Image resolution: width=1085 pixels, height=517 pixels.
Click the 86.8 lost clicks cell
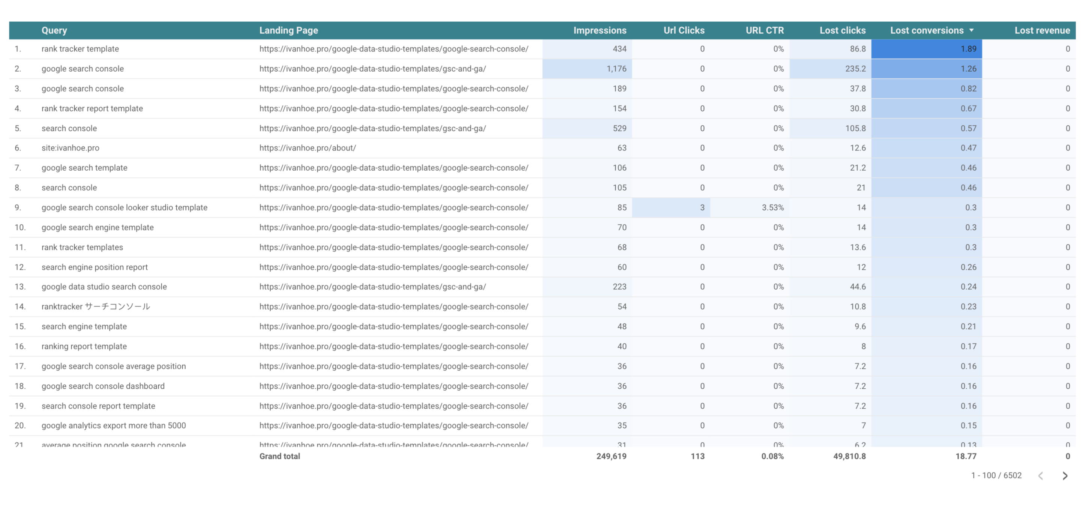[x=830, y=49]
